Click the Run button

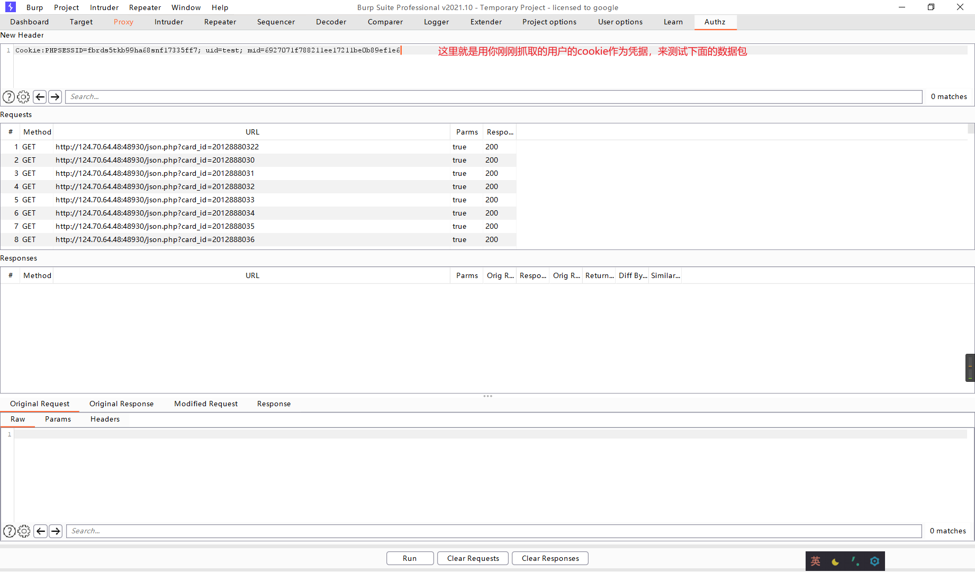(410, 559)
